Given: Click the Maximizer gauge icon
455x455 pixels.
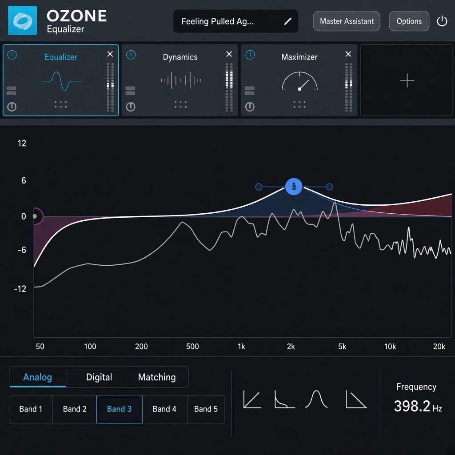Looking at the screenshot, I should pos(299,81).
